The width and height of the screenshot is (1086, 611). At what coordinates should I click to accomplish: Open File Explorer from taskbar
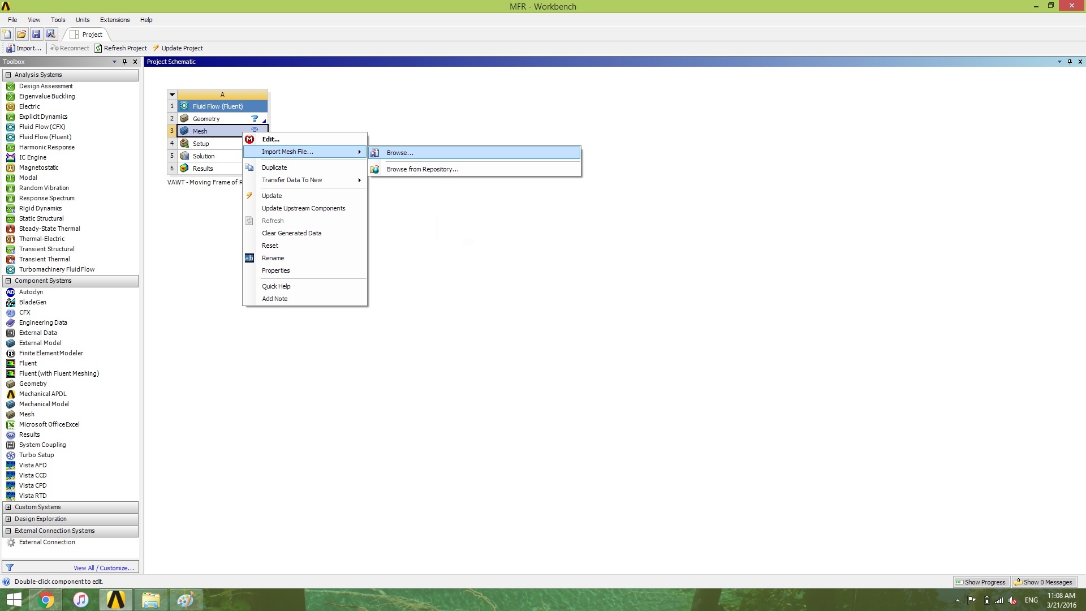pyautogui.click(x=150, y=600)
